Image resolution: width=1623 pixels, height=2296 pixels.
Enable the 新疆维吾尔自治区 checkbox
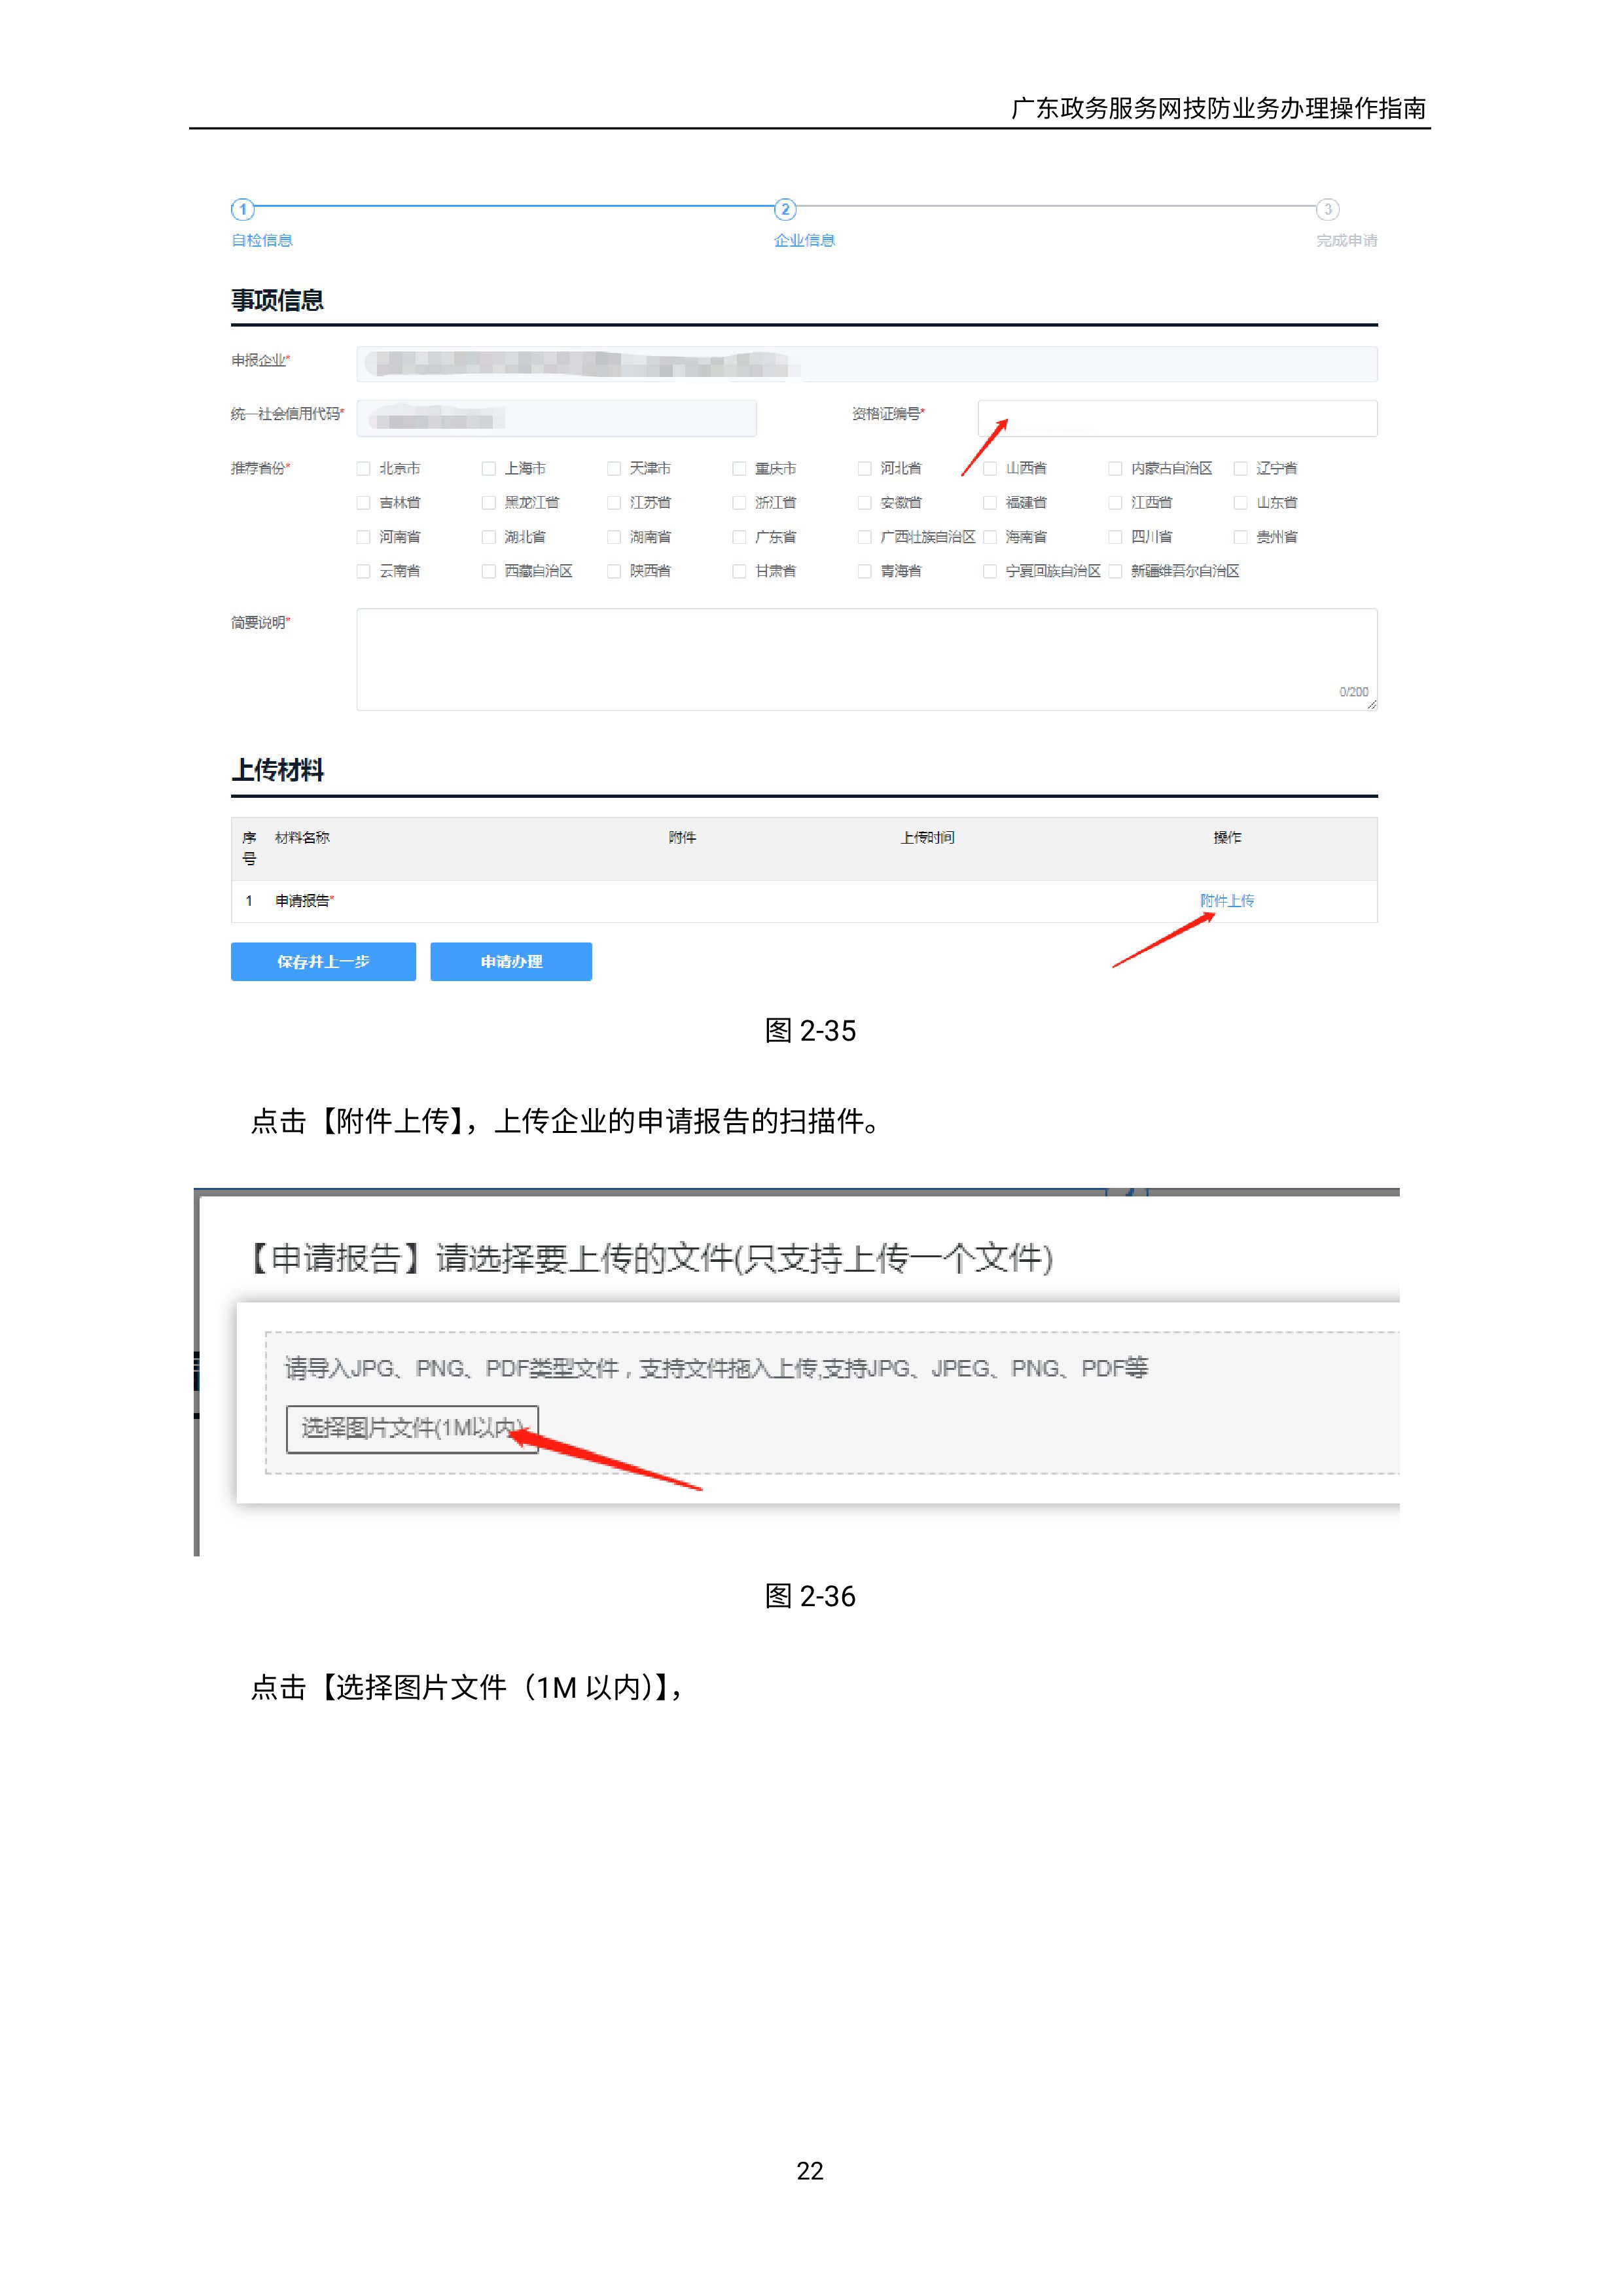tap(1115, 571)
